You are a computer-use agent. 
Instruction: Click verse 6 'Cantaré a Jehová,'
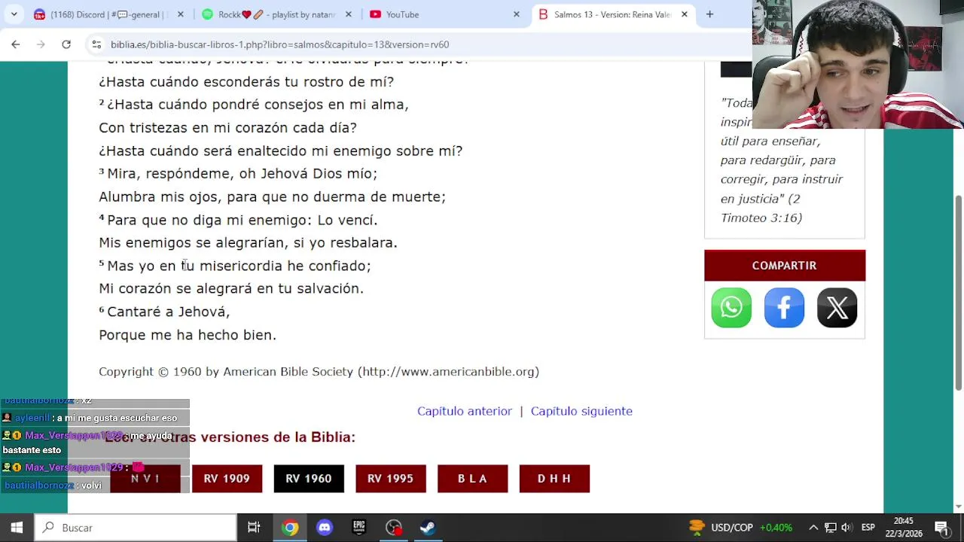tap(164, 312)
